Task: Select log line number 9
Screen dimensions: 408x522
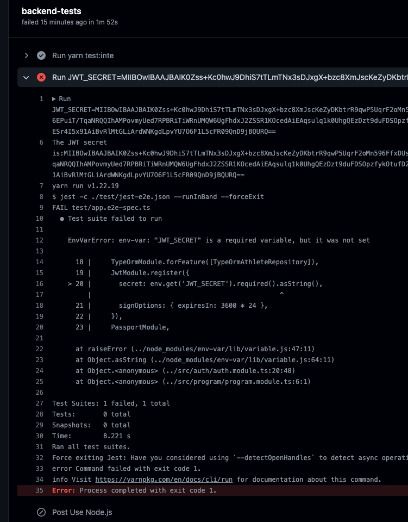Action: tap(41, 208)
